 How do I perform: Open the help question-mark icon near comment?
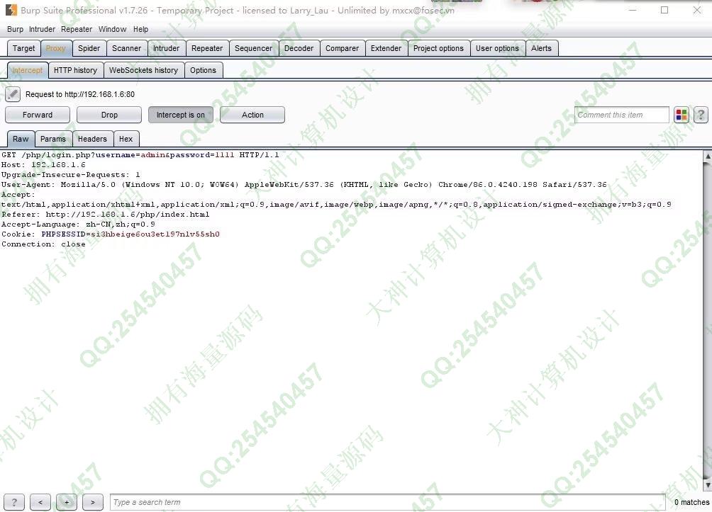701,115
